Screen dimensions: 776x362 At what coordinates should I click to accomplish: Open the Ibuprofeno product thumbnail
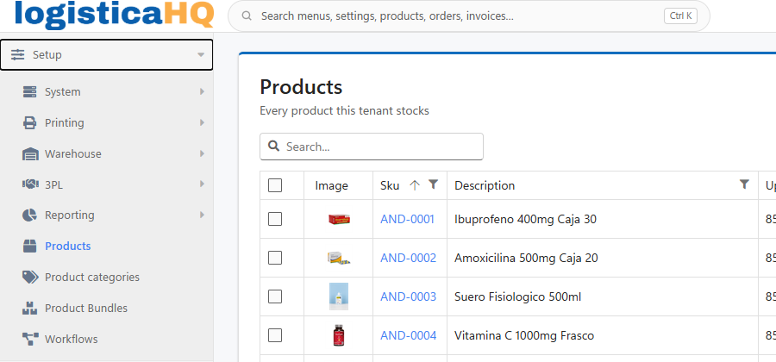pyautogui.click(x=339, y=219)
